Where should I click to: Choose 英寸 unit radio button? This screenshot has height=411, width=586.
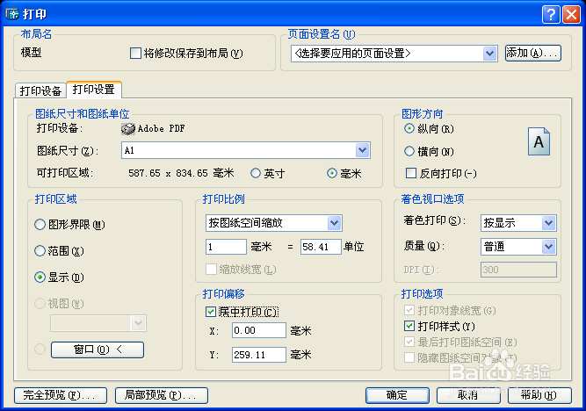pos(256,173)
